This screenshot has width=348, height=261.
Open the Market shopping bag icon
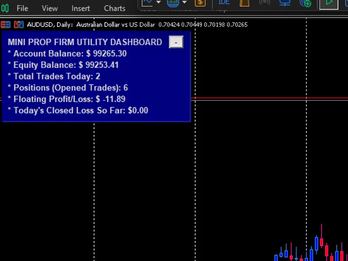click(x=244, y=3)
